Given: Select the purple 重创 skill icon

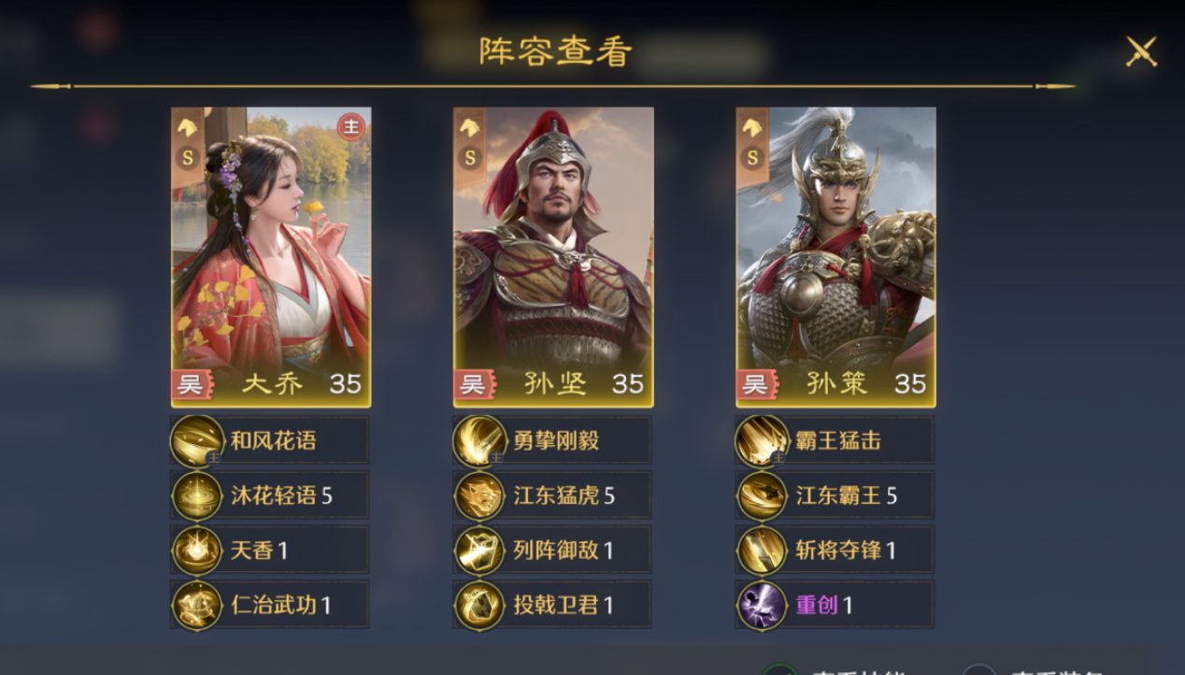Looking at the screenshot, I should pos(763,605).
